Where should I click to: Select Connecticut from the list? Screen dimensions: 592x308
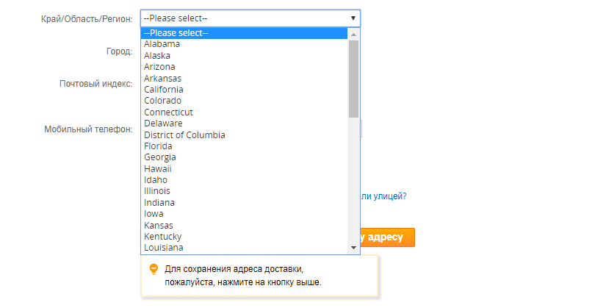(x=168, y=112)
